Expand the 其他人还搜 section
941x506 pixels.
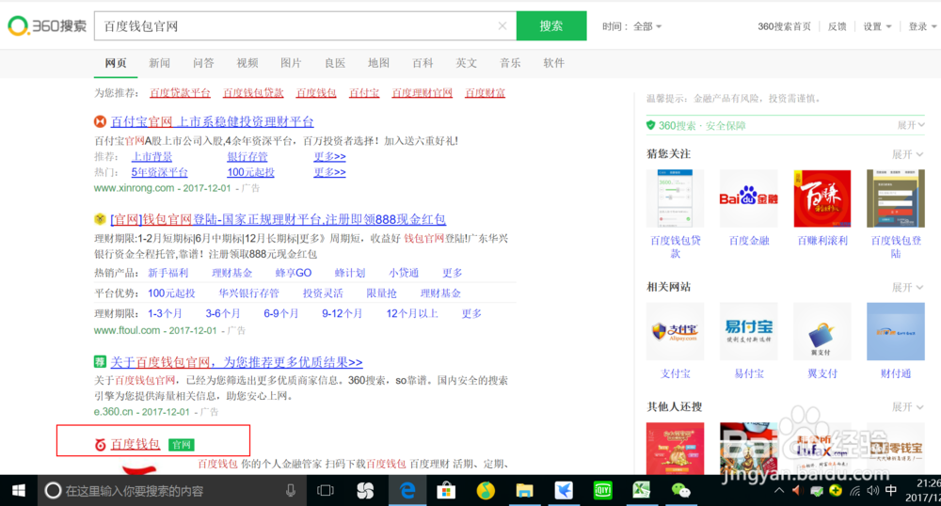[x=907, y=406]
